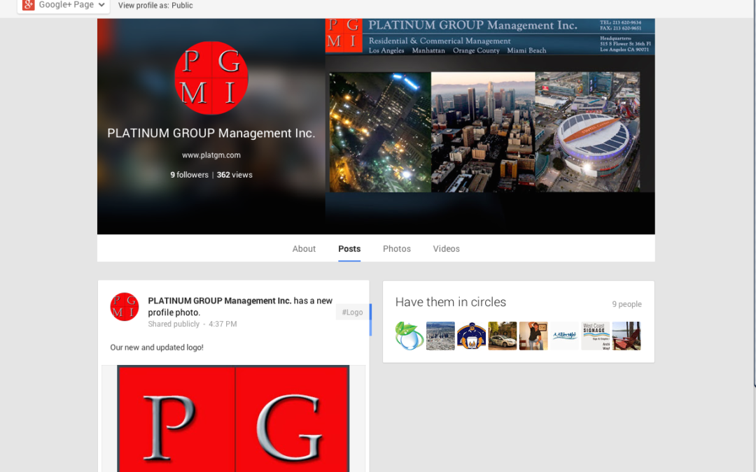Click the Headquarters address text in the banner

[625, 44]
